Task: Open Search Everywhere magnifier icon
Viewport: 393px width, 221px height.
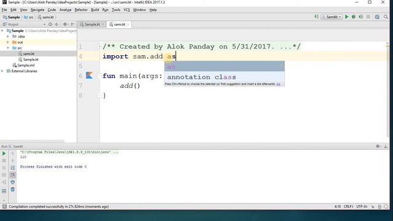Action: point(386,17)
